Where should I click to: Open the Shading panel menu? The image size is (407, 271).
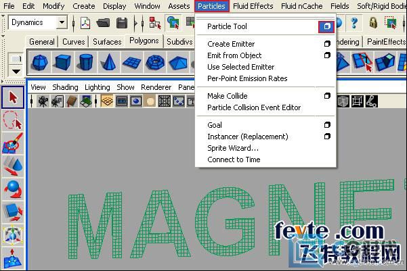point(65,87)
